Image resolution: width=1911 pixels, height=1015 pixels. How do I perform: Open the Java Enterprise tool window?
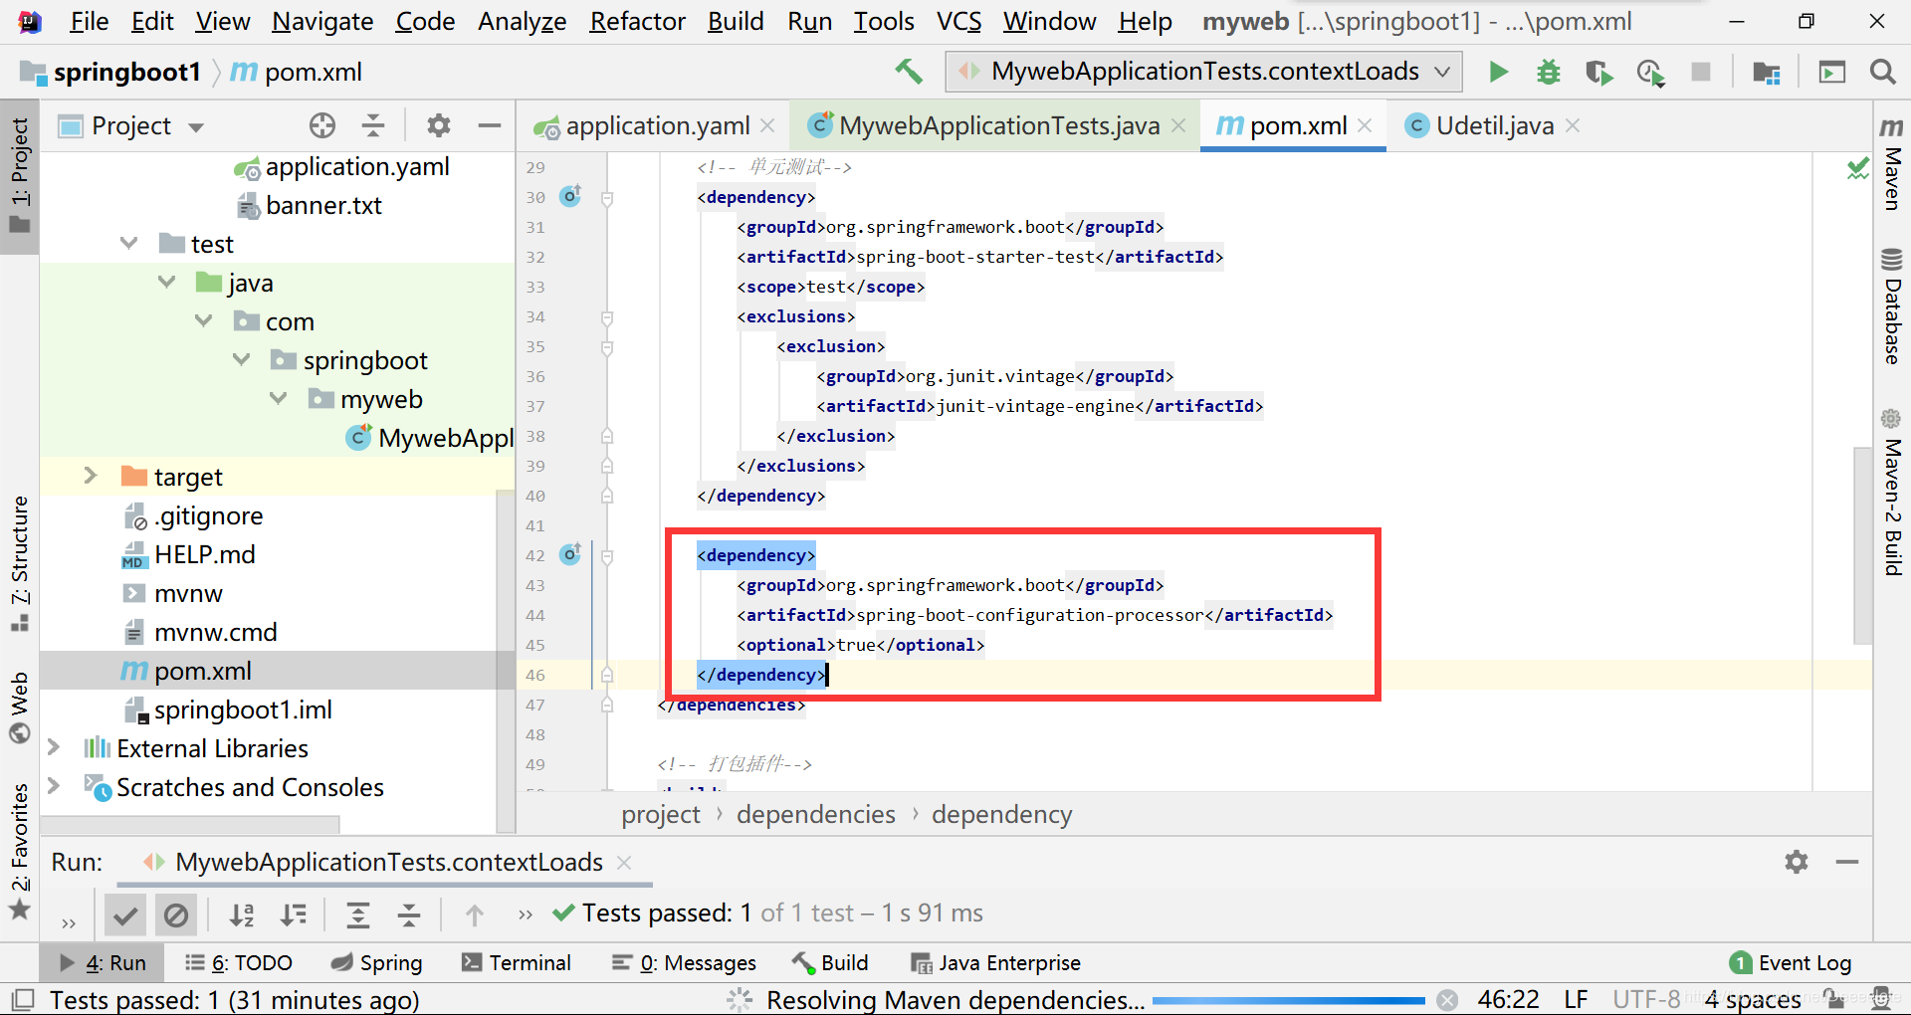(x=995, y=963)
